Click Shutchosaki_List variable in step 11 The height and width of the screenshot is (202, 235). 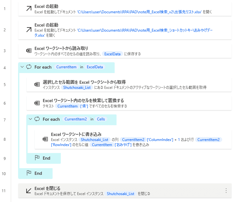click(x=120, y=193)
